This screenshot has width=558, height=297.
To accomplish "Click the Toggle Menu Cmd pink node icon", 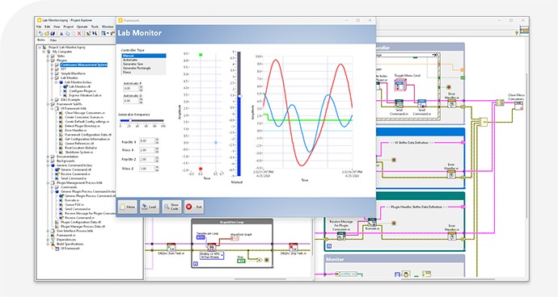I will (x=400, y=86).
